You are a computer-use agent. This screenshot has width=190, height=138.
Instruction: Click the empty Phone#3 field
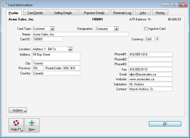pos(150,64)
